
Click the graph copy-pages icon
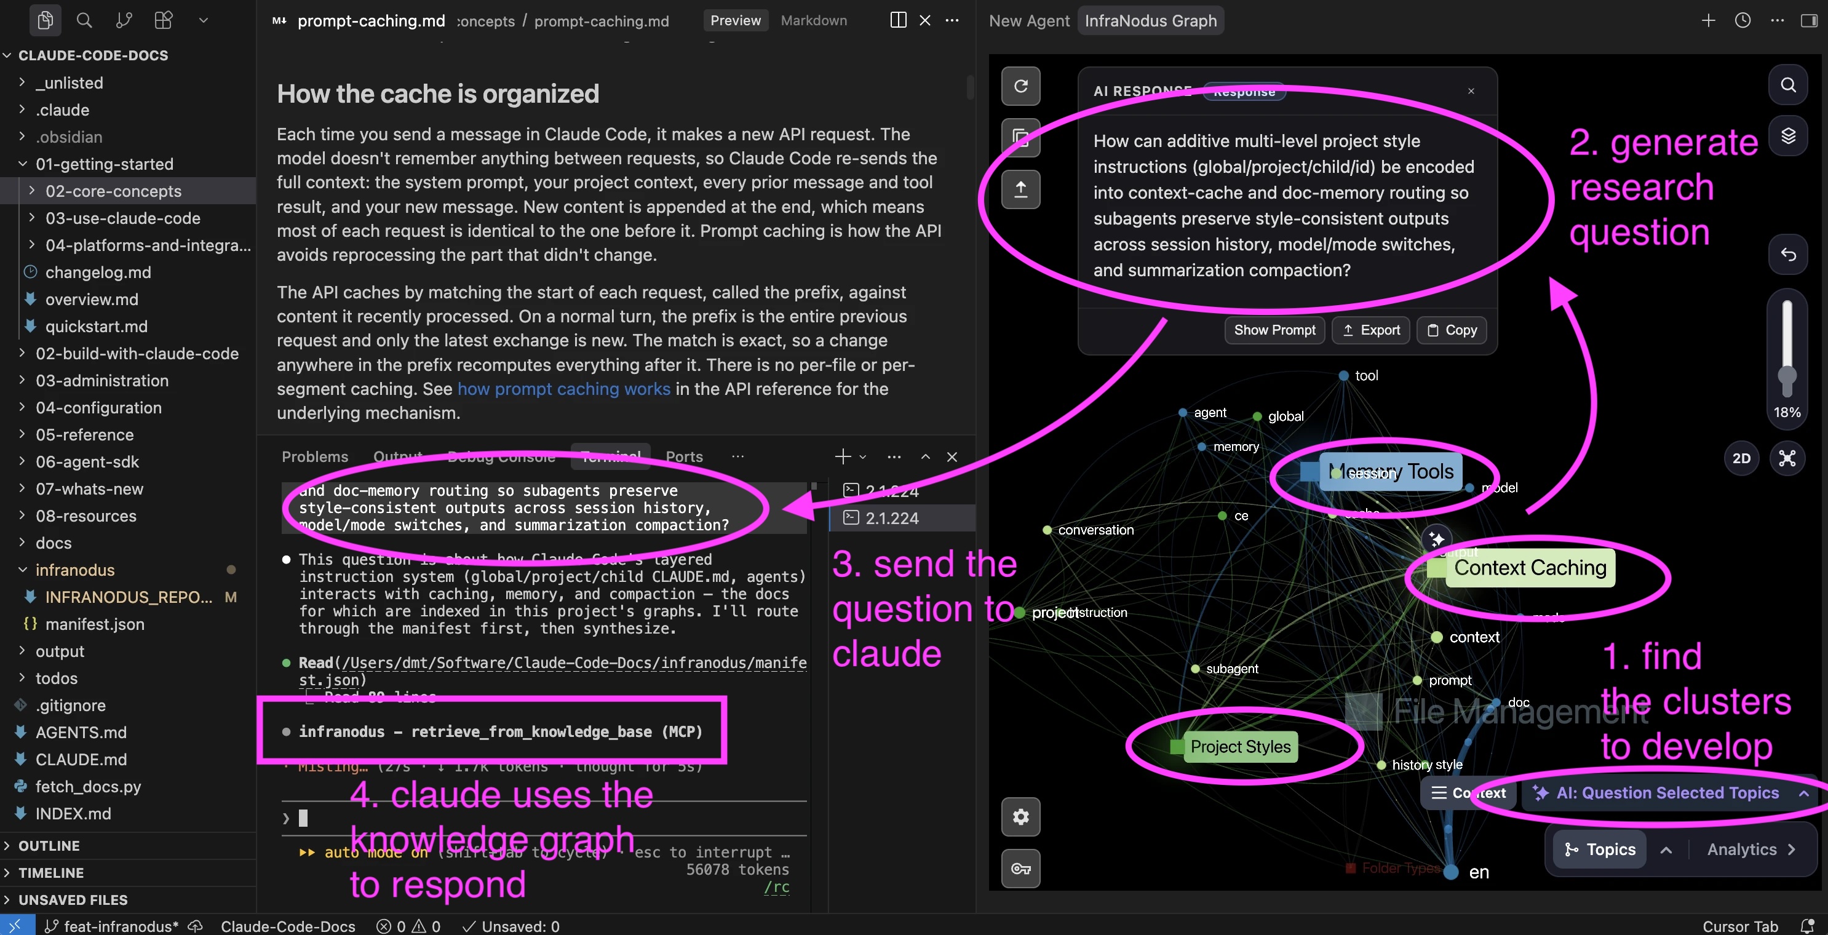click(1020, 138)
